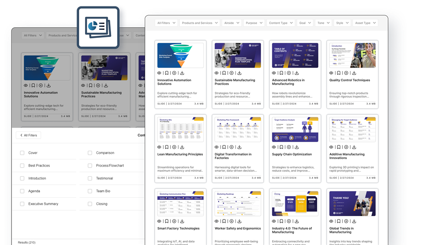Download the Quality Control Techniques slide
436x245 pixels.
point(354,73)
